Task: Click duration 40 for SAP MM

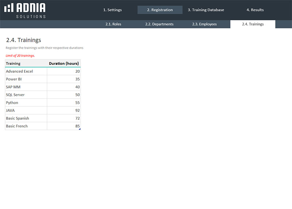Action: (x=64, y=87)
